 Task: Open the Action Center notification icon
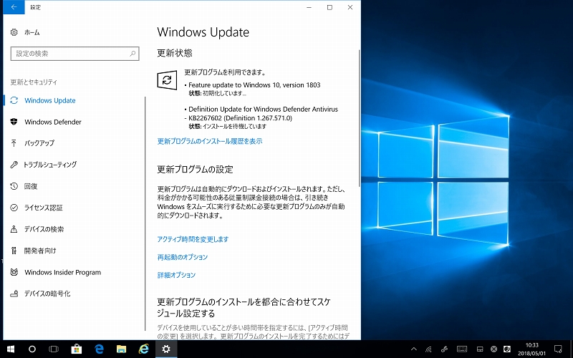click(558, 349)
